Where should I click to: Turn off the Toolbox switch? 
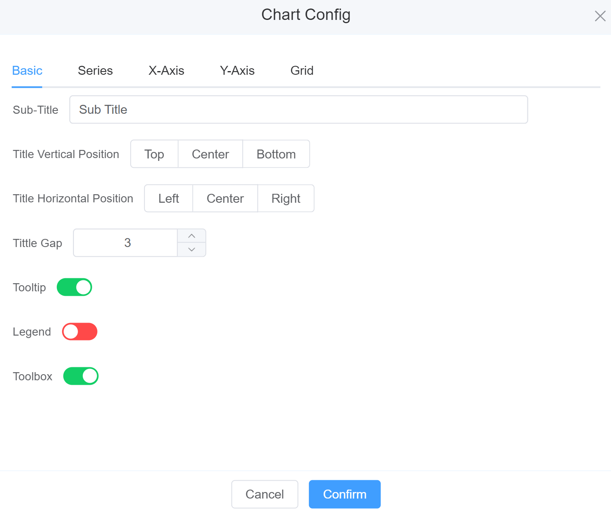pyautogui.click(x=81, y=376)
